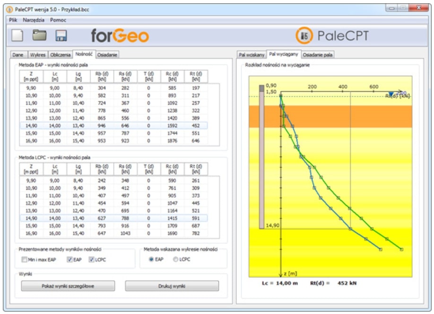Open a file with the folder icon
Screen dimensions: 434x314
pos(39,36)
